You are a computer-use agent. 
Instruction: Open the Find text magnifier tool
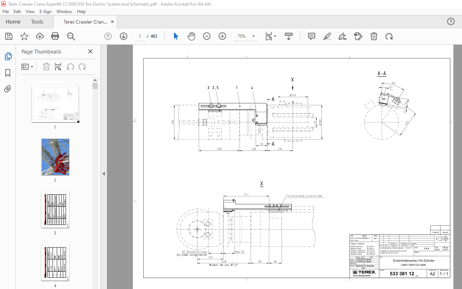click(71, 36)
